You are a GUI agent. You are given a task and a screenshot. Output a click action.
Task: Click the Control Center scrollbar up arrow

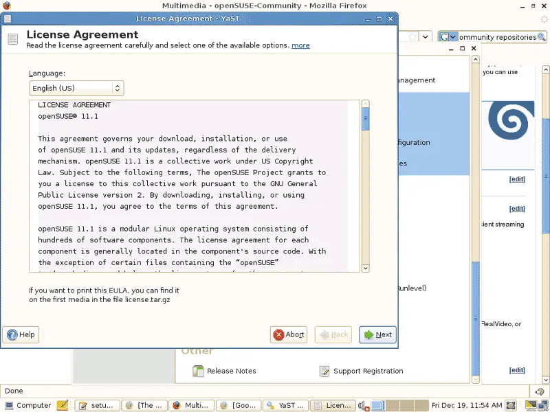tap(476, 59)
